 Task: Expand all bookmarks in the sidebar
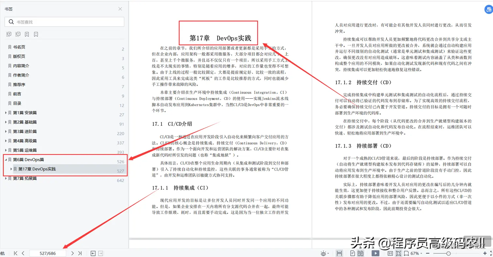9,34
